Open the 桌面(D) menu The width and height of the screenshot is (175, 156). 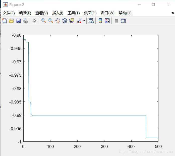click(x=90, y=13)
